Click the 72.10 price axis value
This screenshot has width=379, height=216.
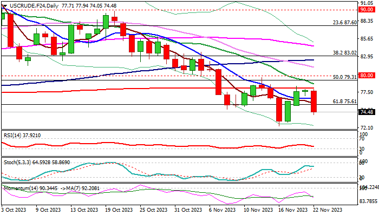click(367, 127)
